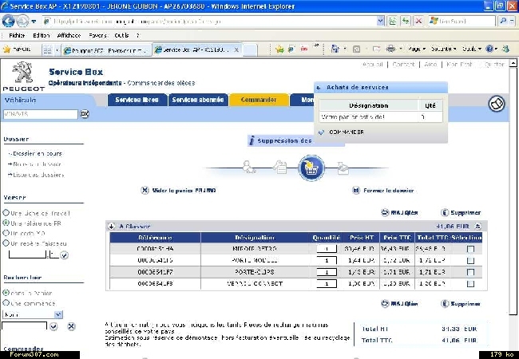Click the upper Supprimer button
The image size is (519, 359).
click(461, 212)
